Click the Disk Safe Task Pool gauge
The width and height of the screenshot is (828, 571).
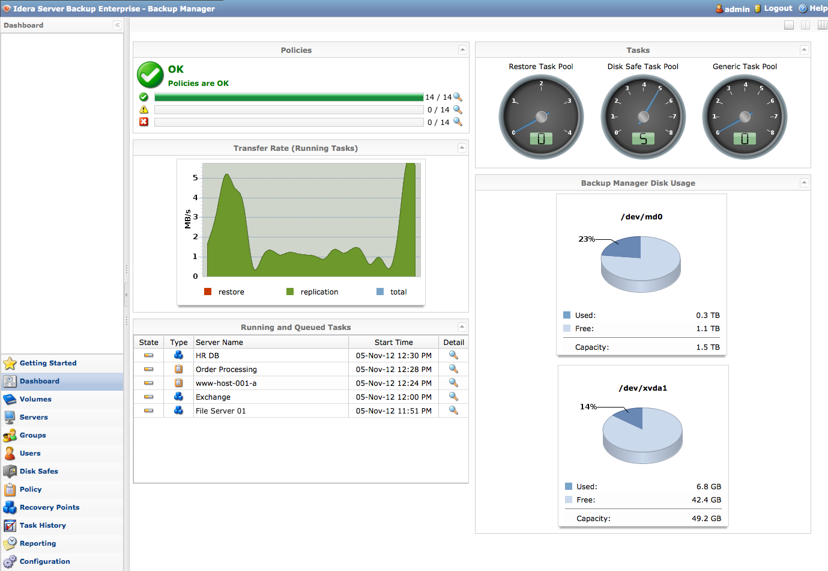643,117
